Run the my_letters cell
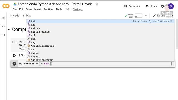 (x=14, y=64)
